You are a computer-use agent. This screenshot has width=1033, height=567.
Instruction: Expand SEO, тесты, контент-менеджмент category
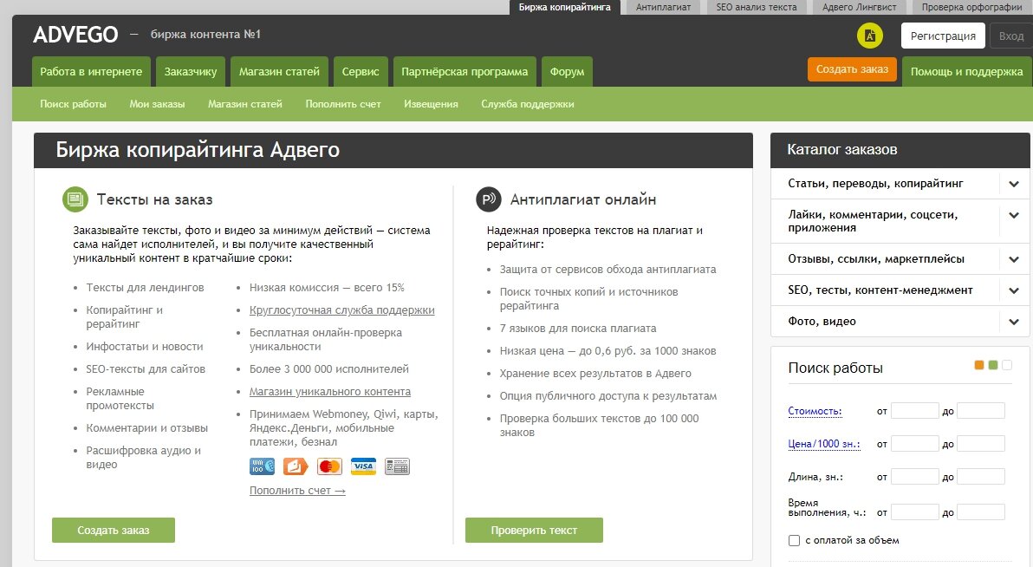coord(1014,290)
